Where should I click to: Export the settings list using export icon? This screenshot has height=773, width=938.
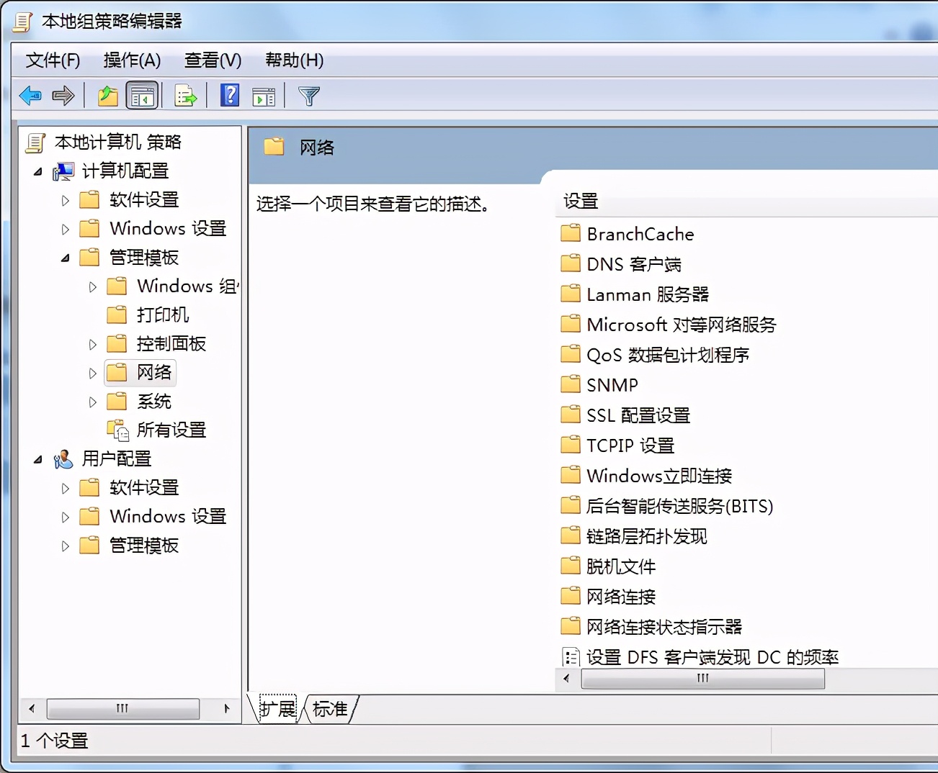point(186,95)
